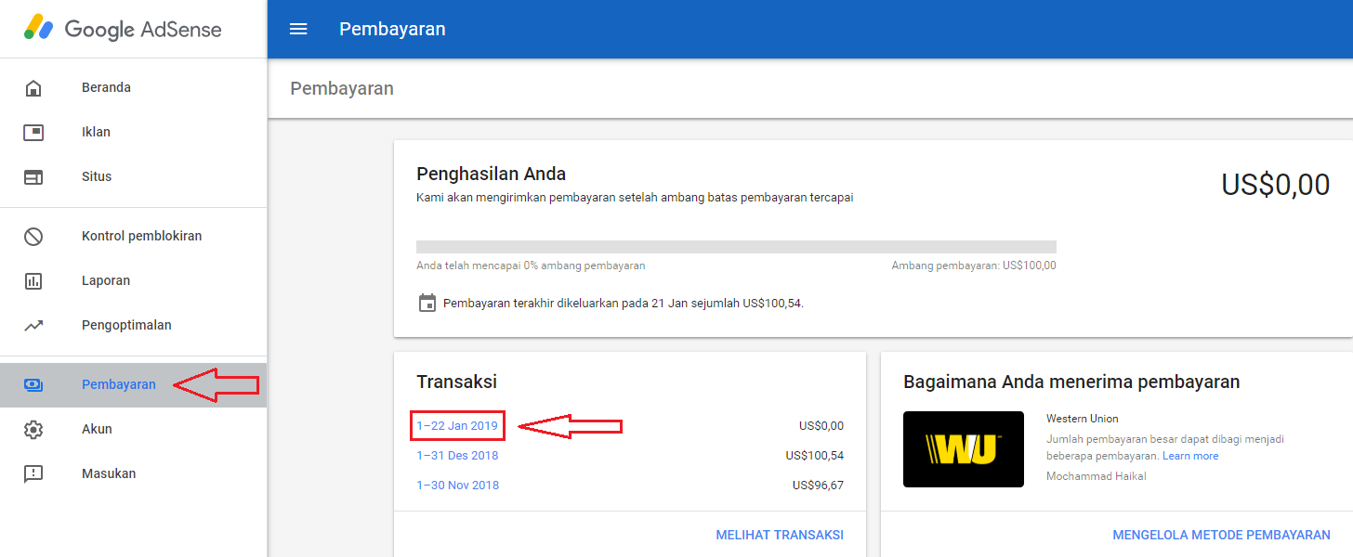Click the MELIHAT TRANSAKSI link
The width and height of the screenshot is (1353, 557).
click(x=779, y=534)
